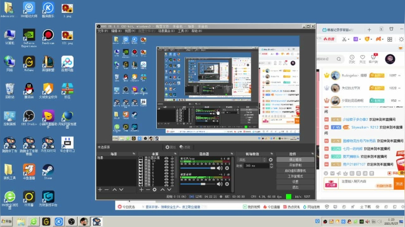The width and height of the screenshot is (405, 227).
Task: Open the 文件(F) menu in OBS
Action: (102, 31)
